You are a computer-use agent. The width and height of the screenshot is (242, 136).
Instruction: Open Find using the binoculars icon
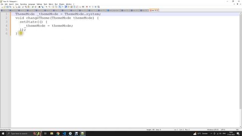tap(39, 7)
